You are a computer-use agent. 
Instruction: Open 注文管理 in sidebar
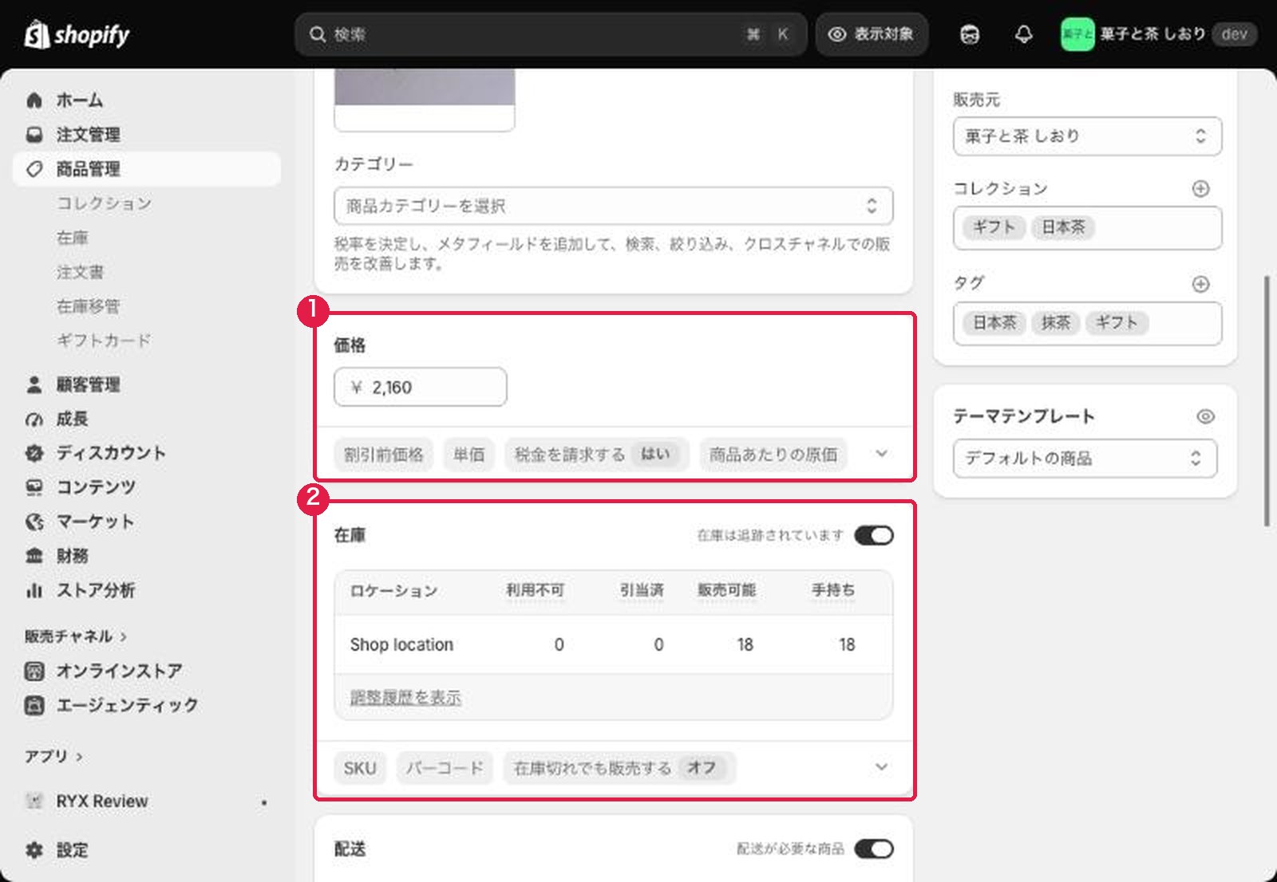coord(147,135)
